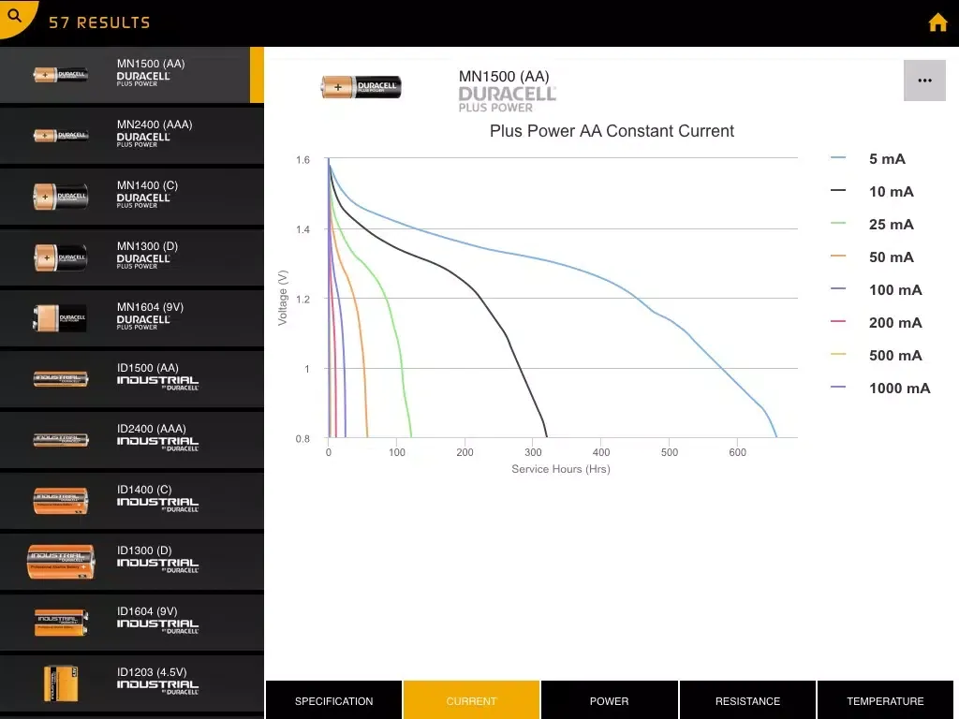Select MN2400 (AAA) Plus Power row
The width and height of the screenshot is (959, 719).
tap(131, 135)
